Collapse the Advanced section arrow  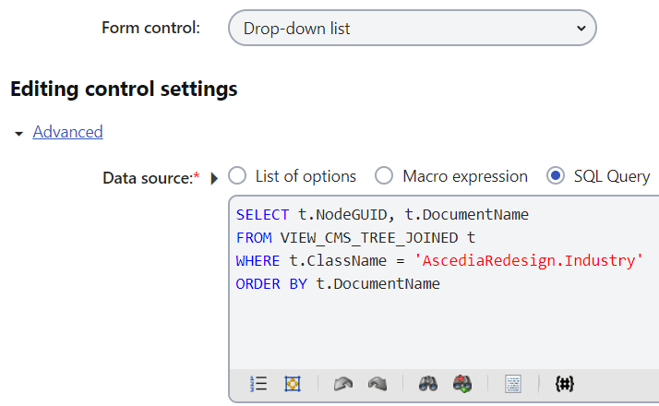coord(18,134)
